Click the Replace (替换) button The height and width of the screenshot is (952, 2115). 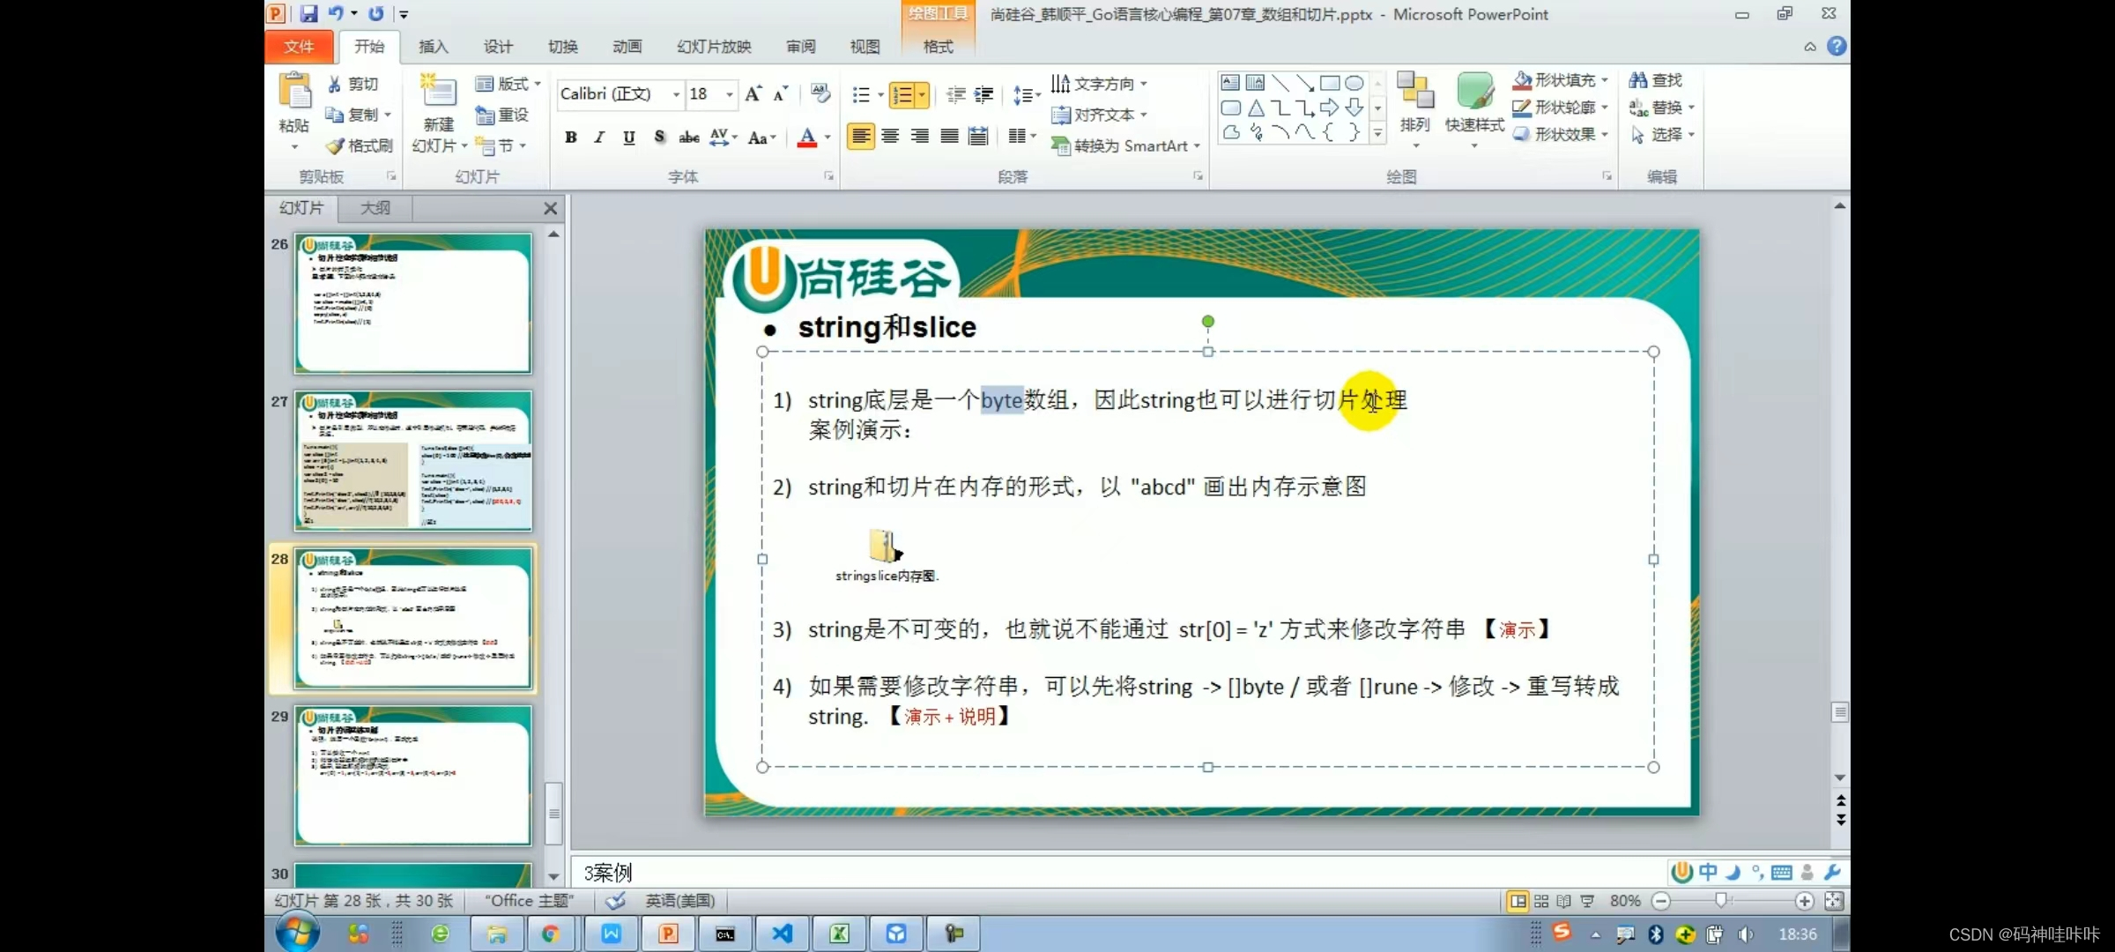click(1662, 108)
